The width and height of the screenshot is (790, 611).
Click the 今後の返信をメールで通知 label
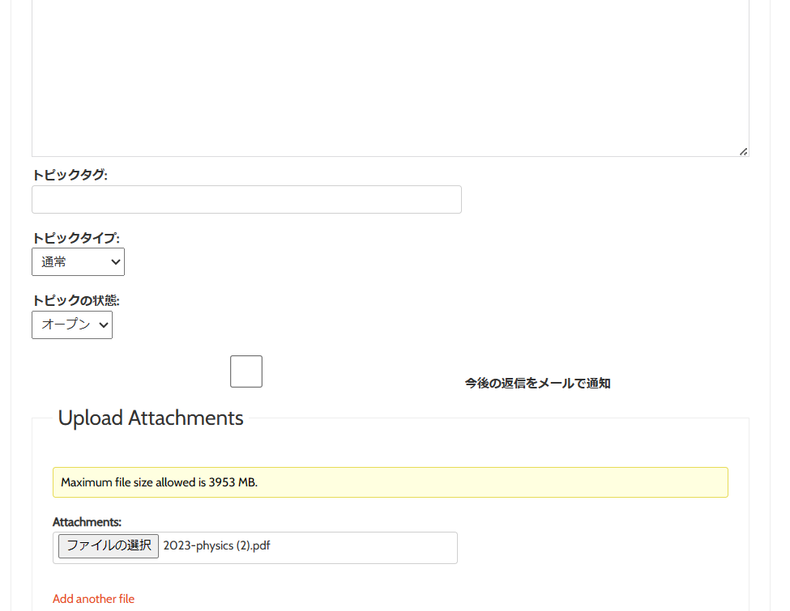[537, 384]
